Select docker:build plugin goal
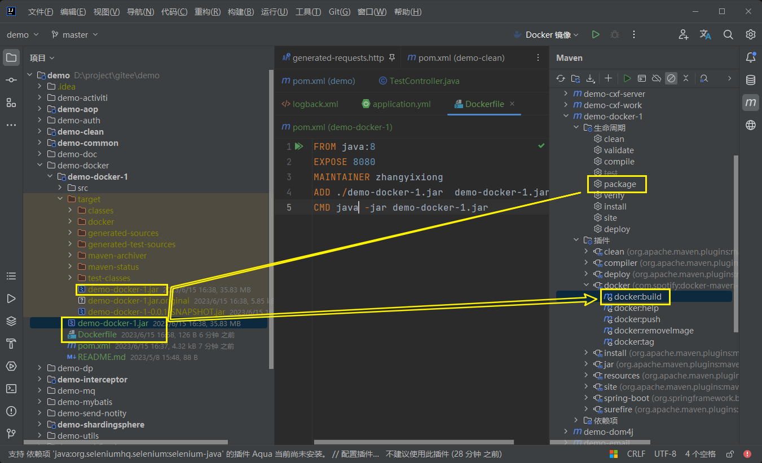 tap(637, 297)
